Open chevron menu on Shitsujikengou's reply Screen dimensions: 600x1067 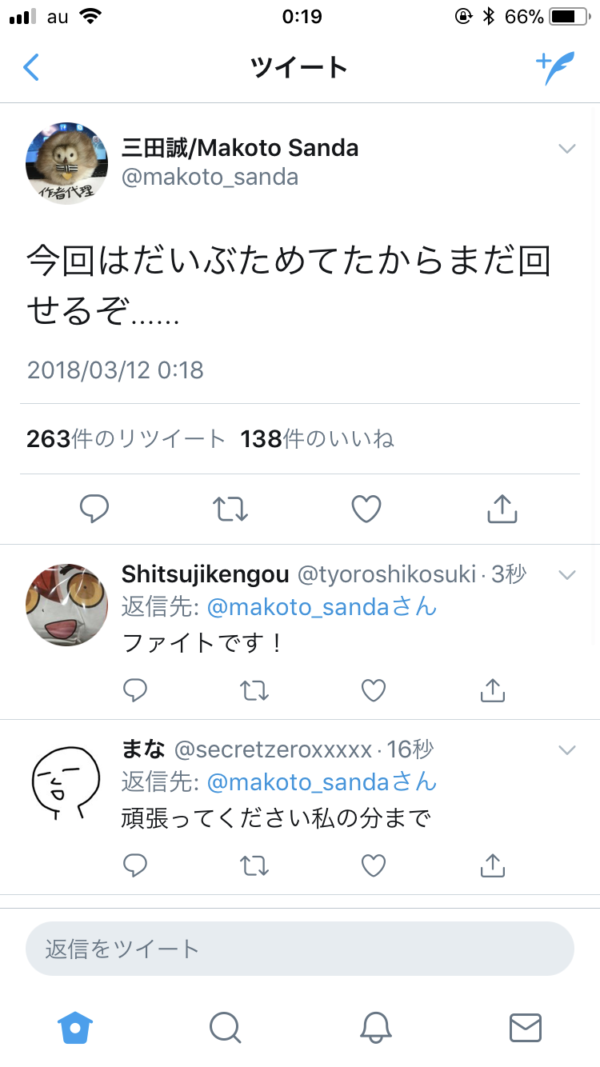(x=566, y=574)
